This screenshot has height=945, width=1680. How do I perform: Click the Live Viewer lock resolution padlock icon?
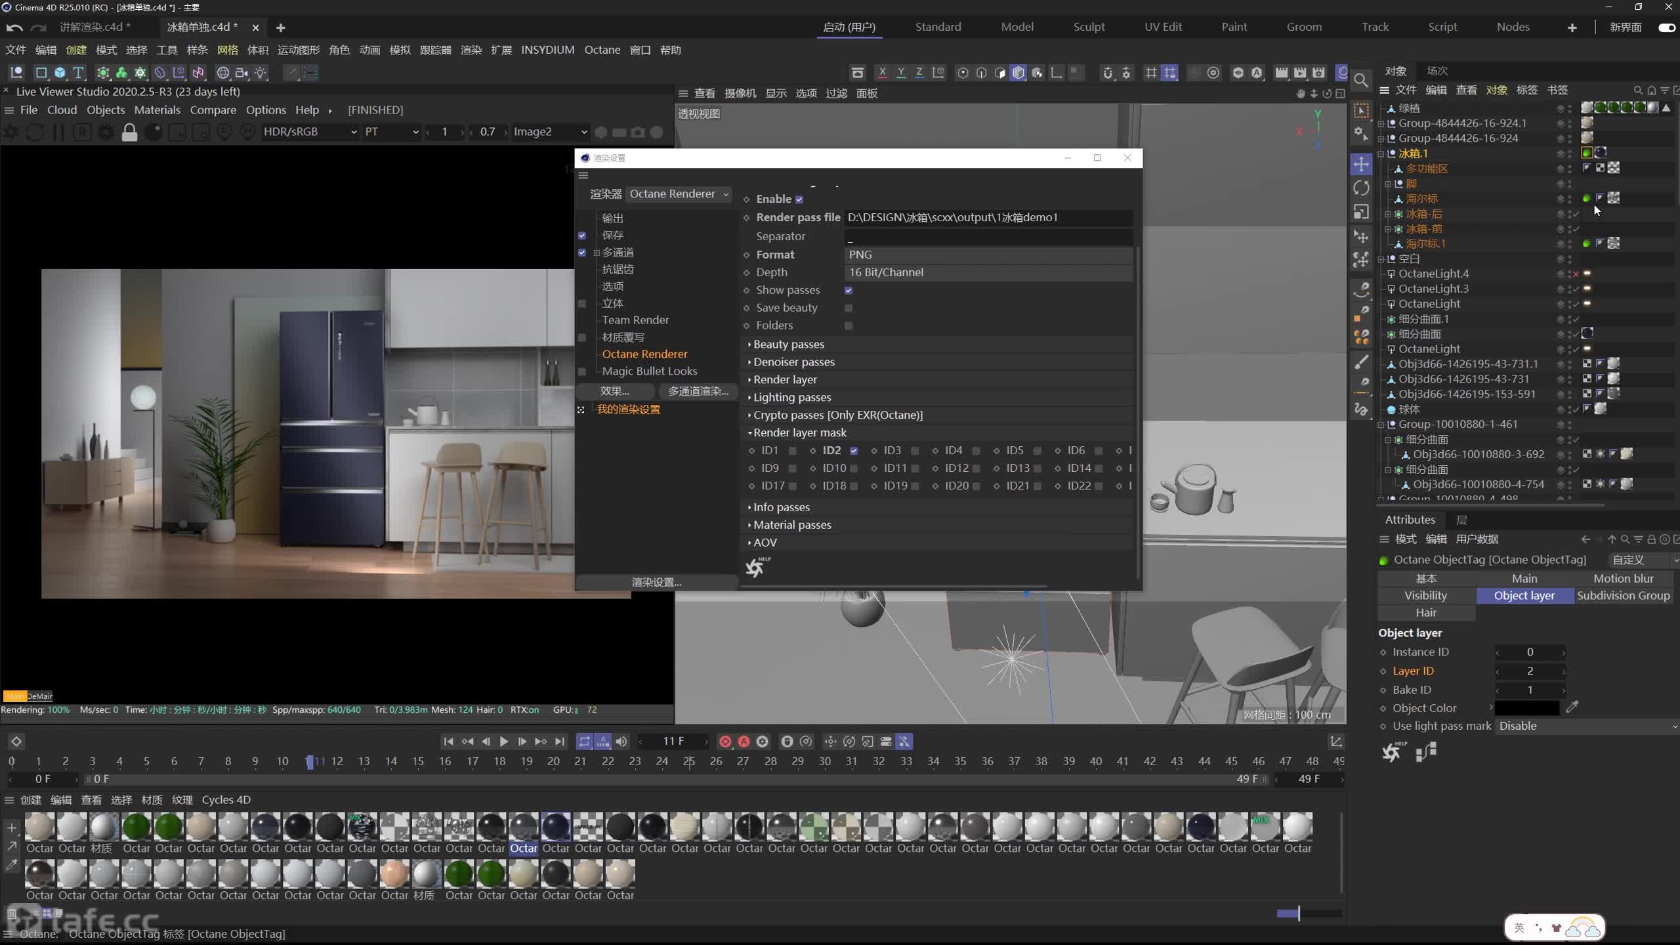129,132
